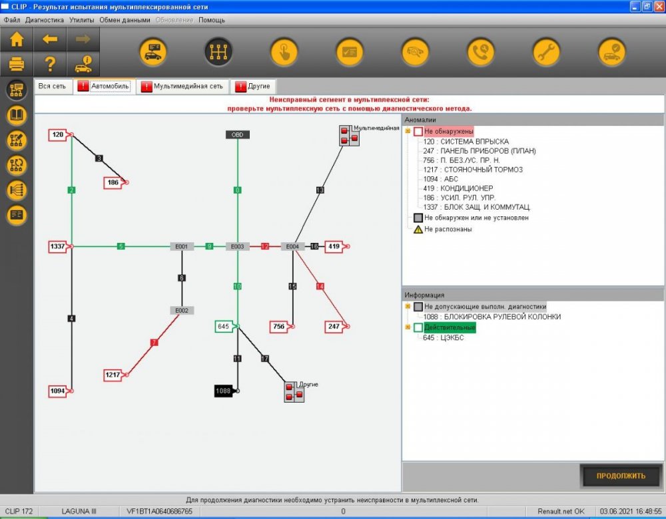Click the Другие network group icon
This screenshot has width=666, height=519.
[294, 391]
